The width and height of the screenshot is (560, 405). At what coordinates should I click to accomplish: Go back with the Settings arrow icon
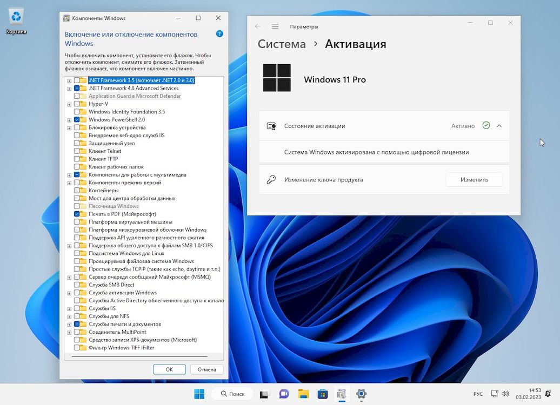(257, 26)
